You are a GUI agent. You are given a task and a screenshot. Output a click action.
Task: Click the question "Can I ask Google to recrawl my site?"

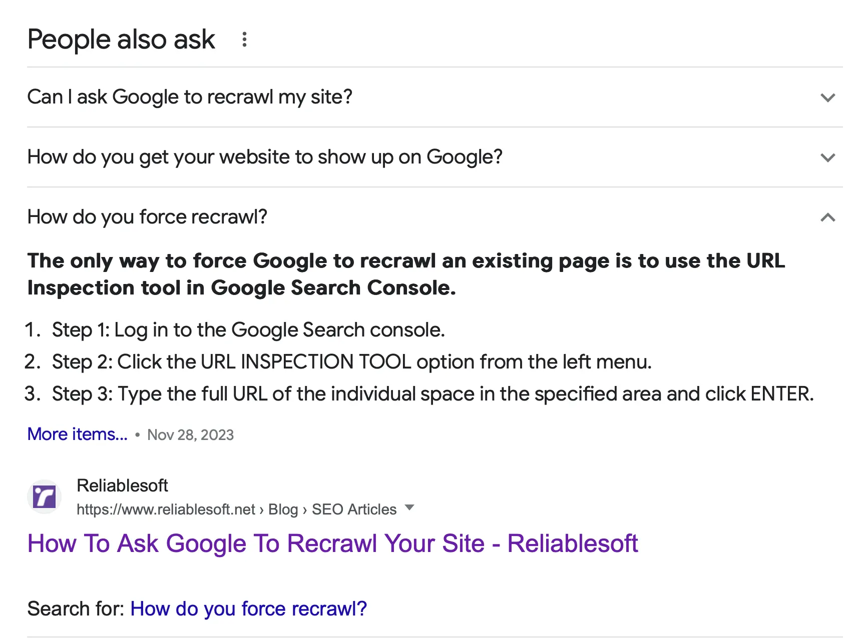(x=190, y=97)
